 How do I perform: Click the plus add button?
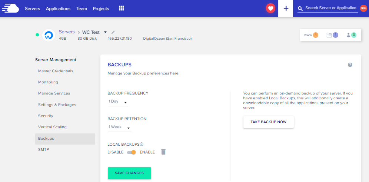[286, 8]
